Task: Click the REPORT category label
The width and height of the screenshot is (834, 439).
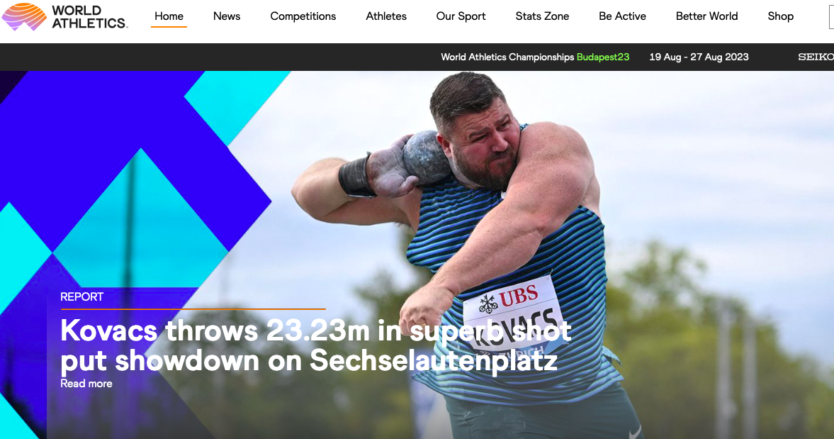Action: click(x=82, y=297)
